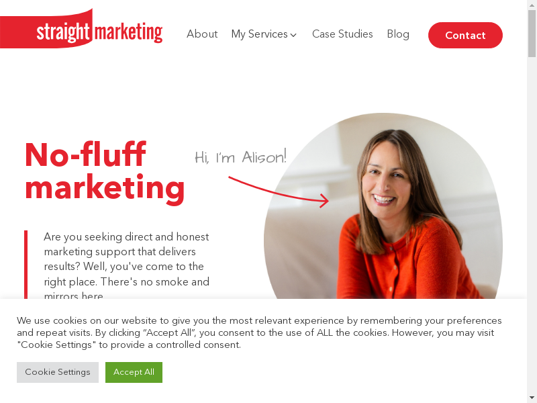Click the vertical scrollbar thumb

(532, 33)
